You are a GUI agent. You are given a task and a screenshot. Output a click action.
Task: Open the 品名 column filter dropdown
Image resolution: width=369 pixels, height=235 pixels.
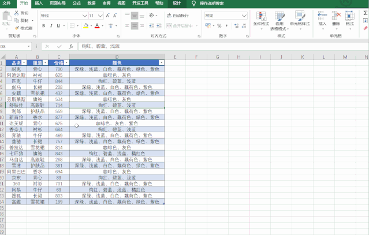pyautogui.click(x=24, y=63)
